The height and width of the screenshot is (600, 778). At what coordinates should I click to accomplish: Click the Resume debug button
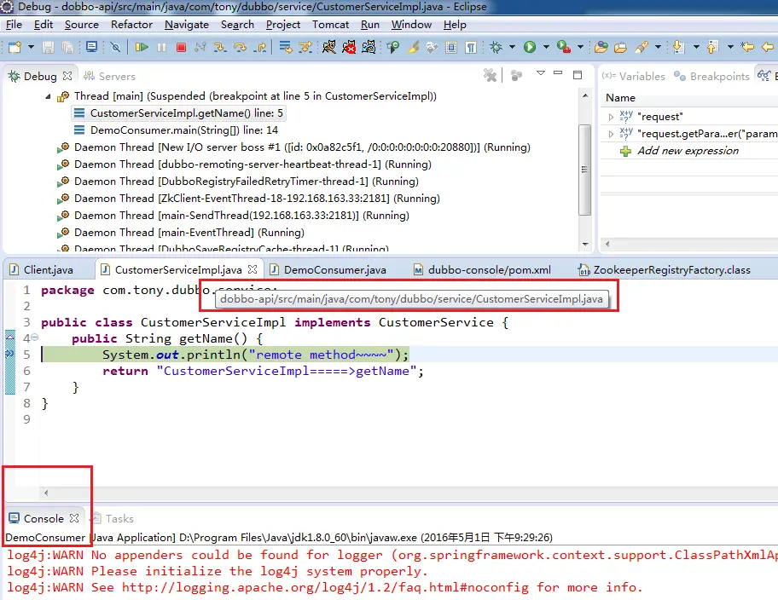[x=142, y=47]
